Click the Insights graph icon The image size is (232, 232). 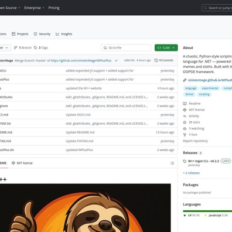(57, 34)
